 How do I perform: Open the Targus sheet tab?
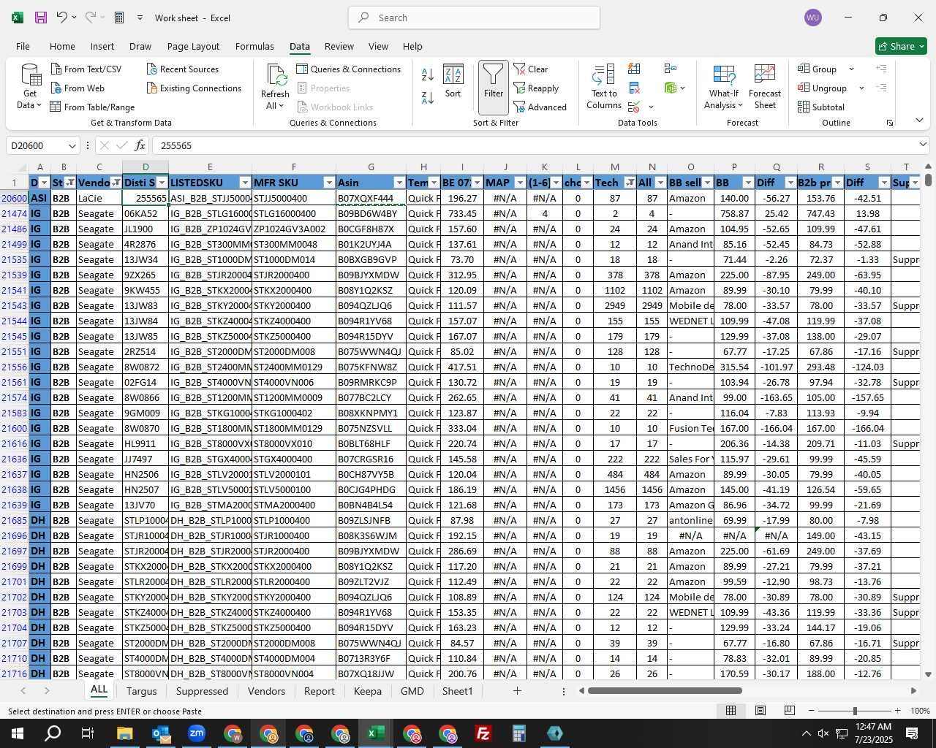pos(141,691)
